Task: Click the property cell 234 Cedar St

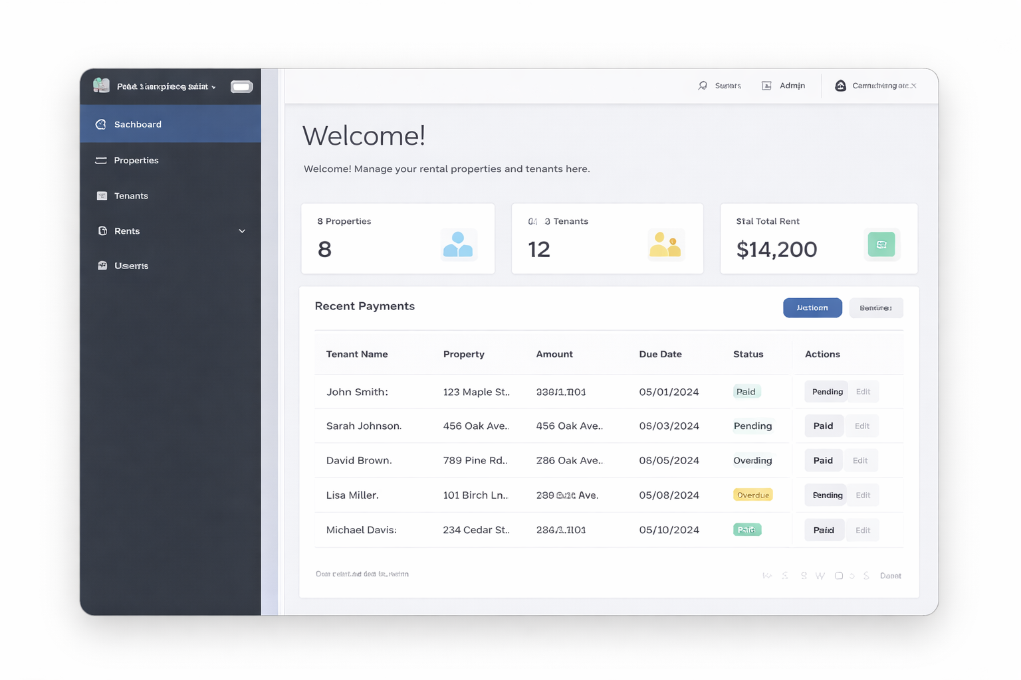Action: [477, 530]
